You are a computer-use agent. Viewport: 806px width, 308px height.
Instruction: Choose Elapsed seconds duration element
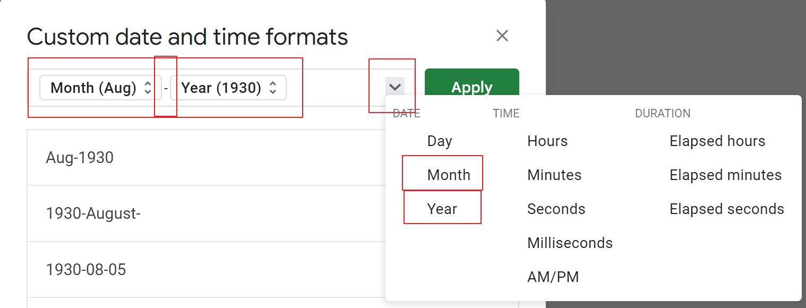727,209
